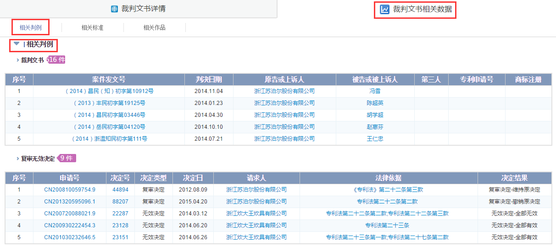The image size is (556, 247).
Task: Click requester 浙江炊大王炊具有限公司 in row 3
Action: point(256,214)
